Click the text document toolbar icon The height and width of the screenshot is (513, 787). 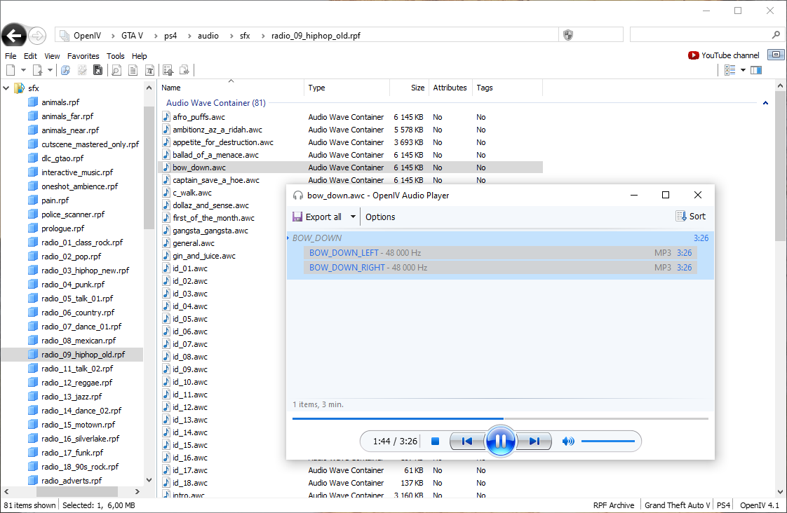pos(133,70)
